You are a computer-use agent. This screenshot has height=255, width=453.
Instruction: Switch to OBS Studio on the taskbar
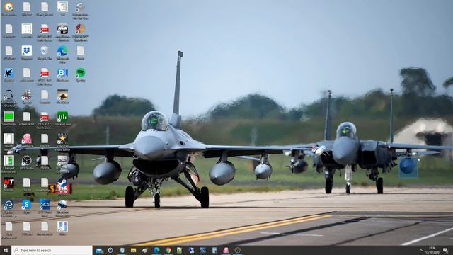[238, 250]
